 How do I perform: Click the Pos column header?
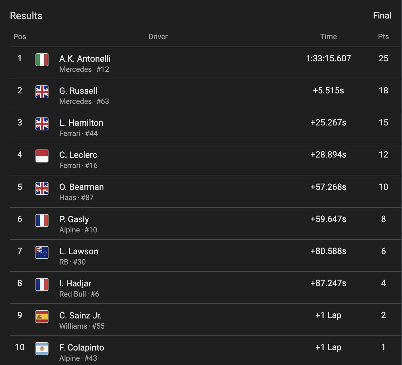pyautogui.click(x=20, y=37)
